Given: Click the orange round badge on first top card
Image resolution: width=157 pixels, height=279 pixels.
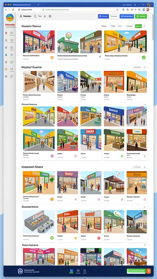Looking at the screenshot, I should pyautogui.click(x=52, y=57).
